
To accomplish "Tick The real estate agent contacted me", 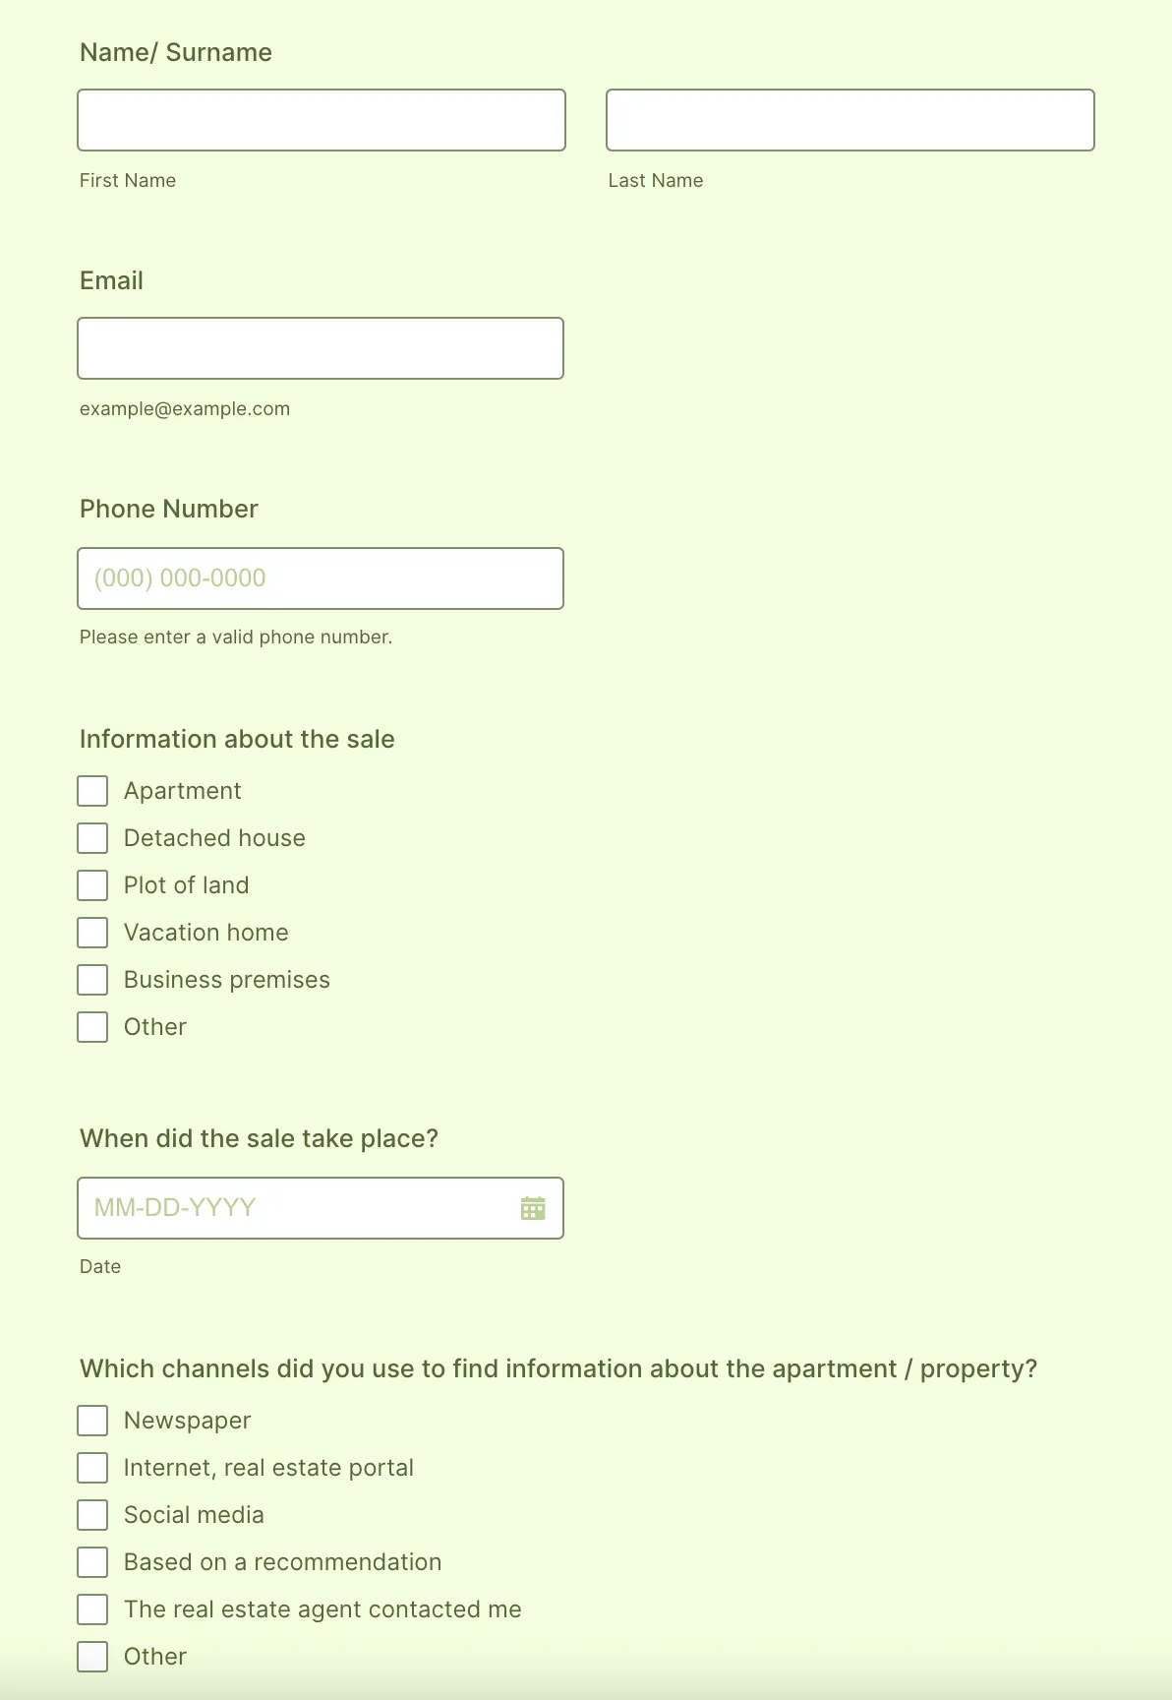I will tap(92, 1609).
